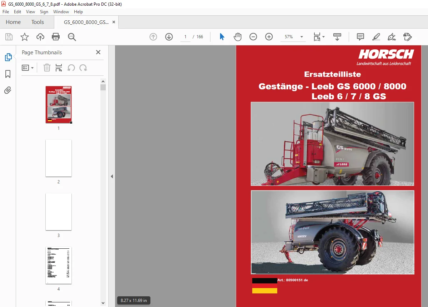Select page 2 thumbnail
428x307 pixels.
point(59,158)
